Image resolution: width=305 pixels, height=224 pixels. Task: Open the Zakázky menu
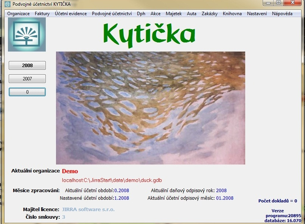(210, 14)
